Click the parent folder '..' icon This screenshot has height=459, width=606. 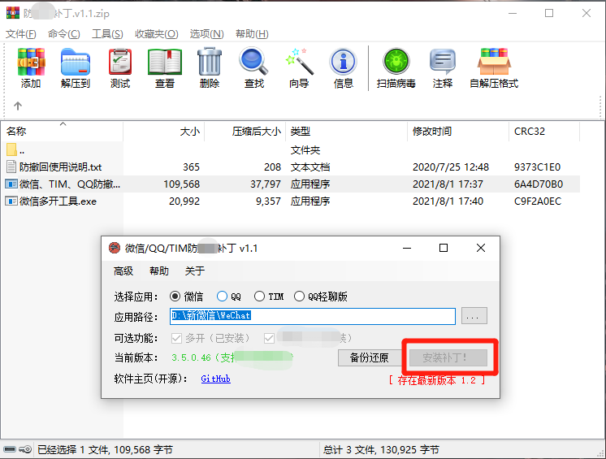pos(11,149)
